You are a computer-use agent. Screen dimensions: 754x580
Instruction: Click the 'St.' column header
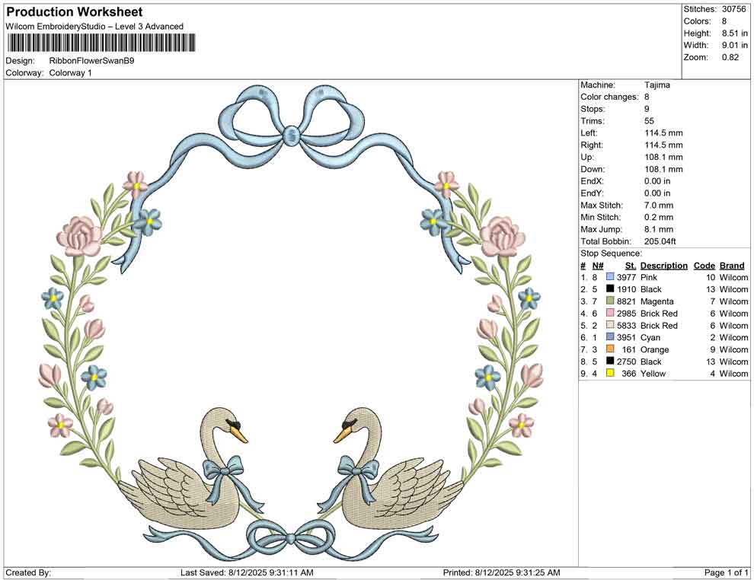coord(631,265)
